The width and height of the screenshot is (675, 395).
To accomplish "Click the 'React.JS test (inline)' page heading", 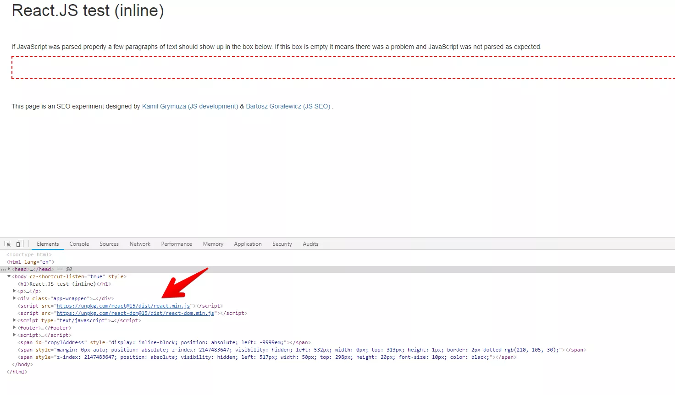I will pos(88,11).
